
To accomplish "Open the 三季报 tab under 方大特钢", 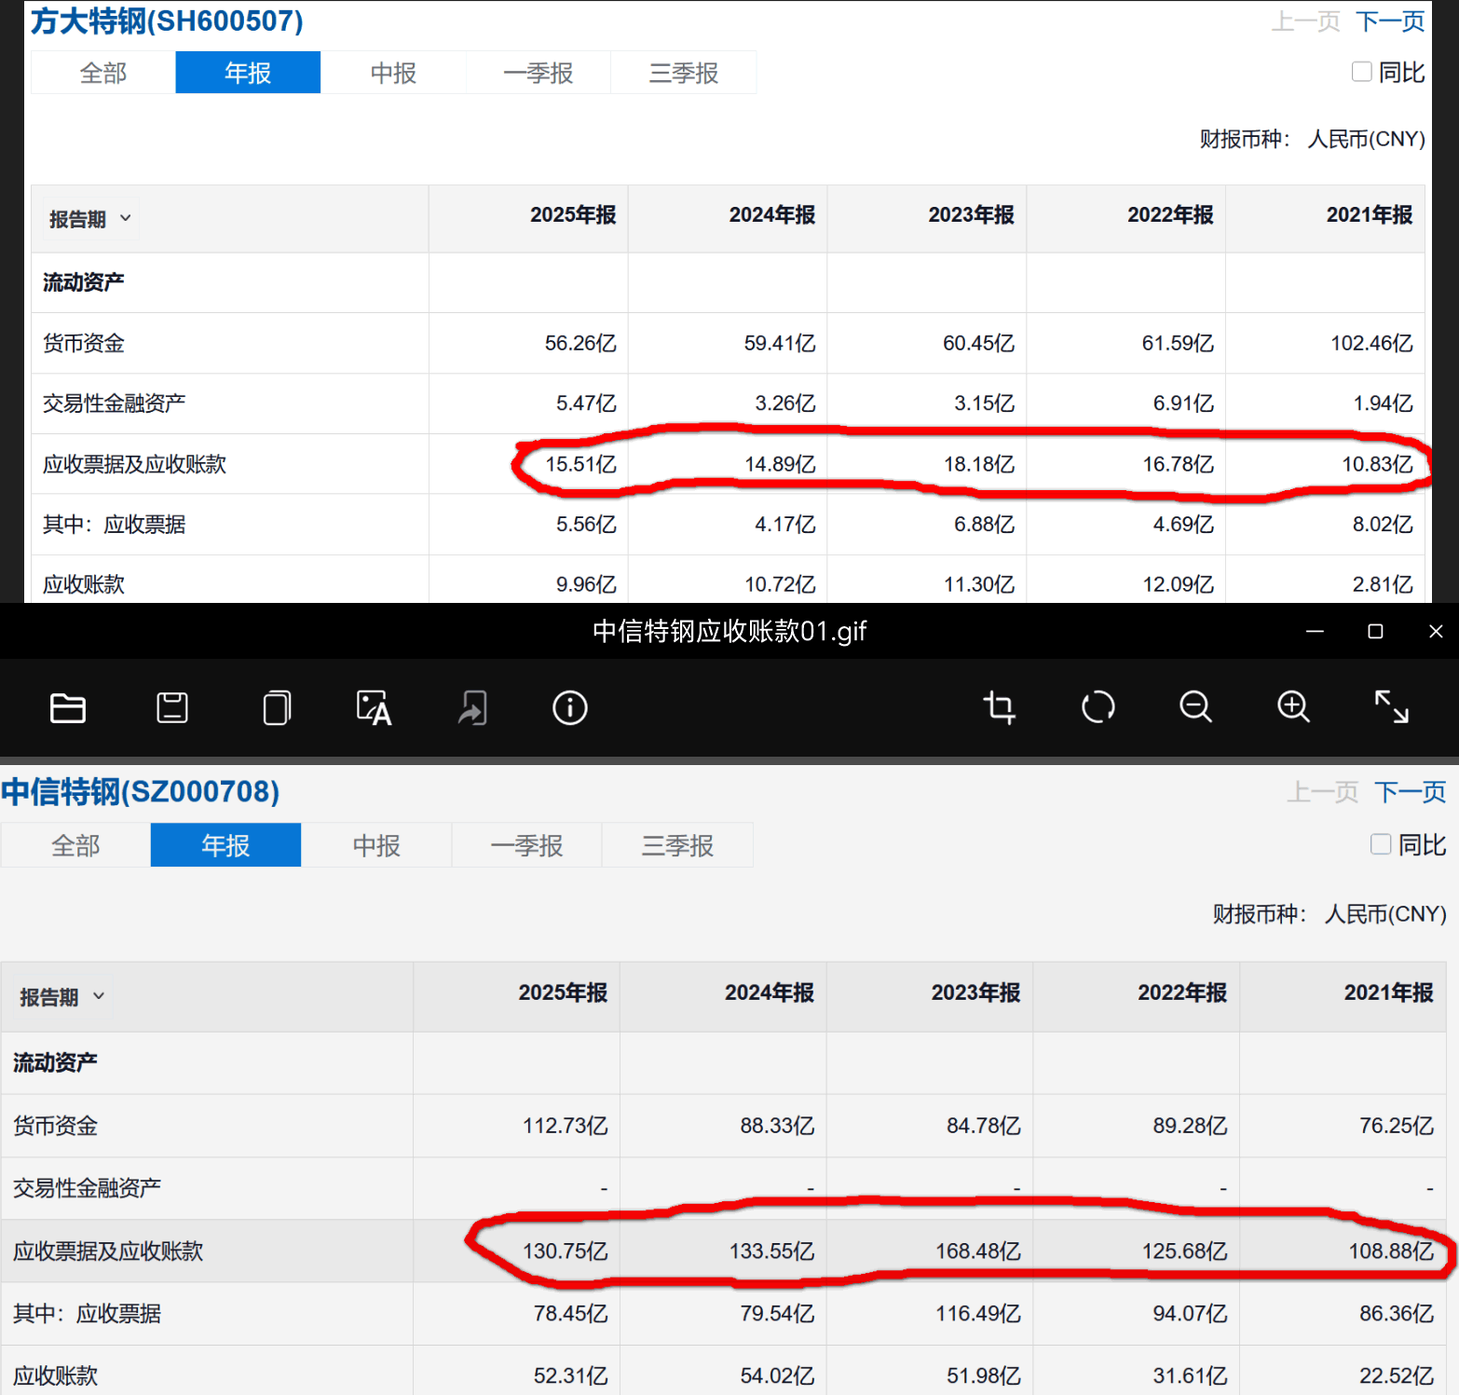I will 684,73.
